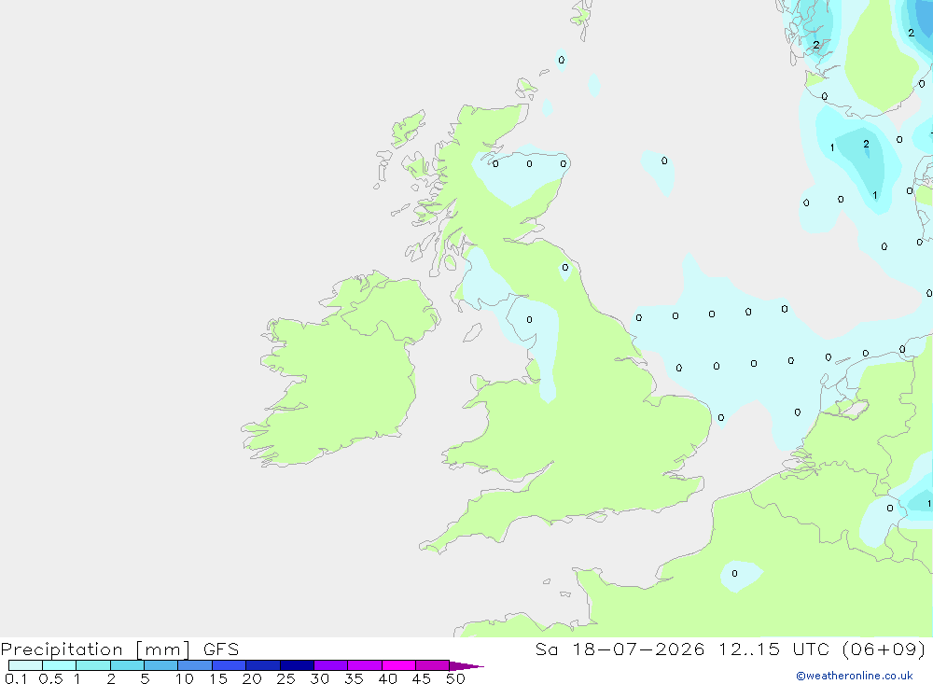Click the '20' legend scale value
Viewport: 933px width, 684px height.
tap(252, 678)
